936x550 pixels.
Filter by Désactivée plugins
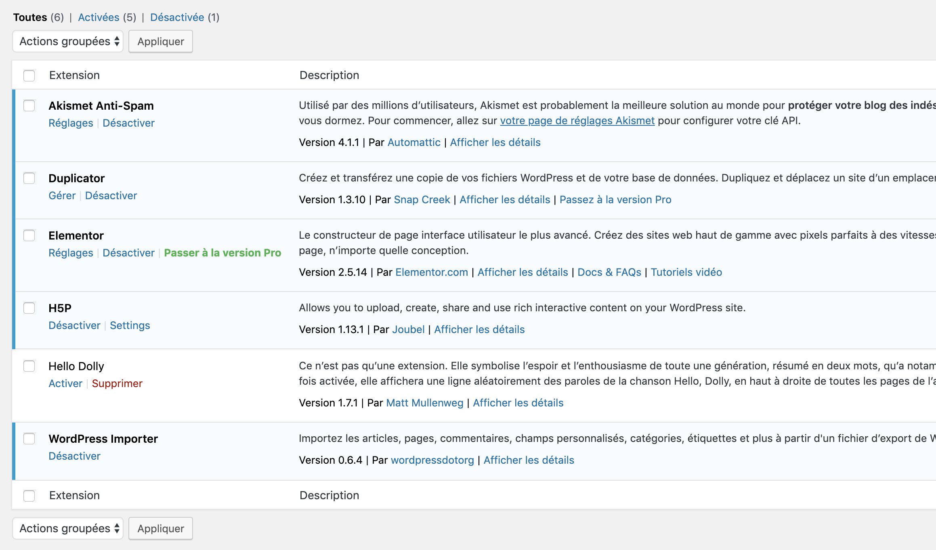coord(177,17)
